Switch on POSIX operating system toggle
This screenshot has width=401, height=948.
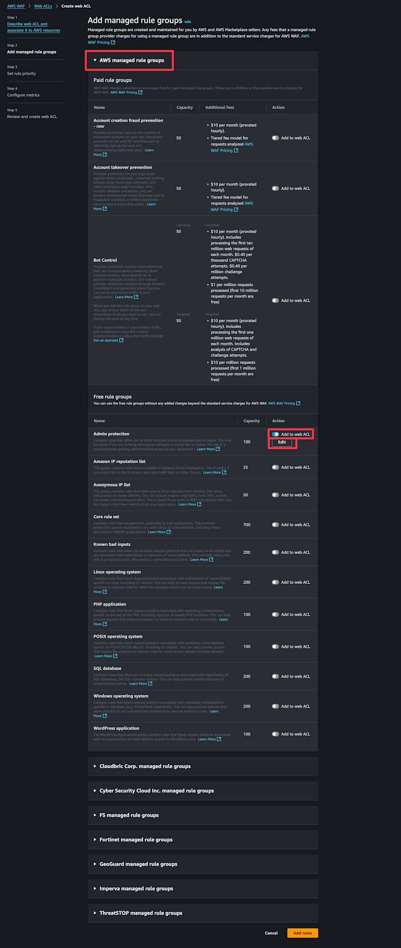275,647
